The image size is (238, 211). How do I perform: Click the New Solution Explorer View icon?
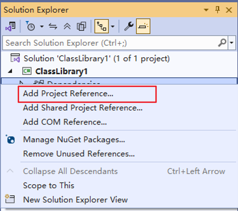point(11,200)
